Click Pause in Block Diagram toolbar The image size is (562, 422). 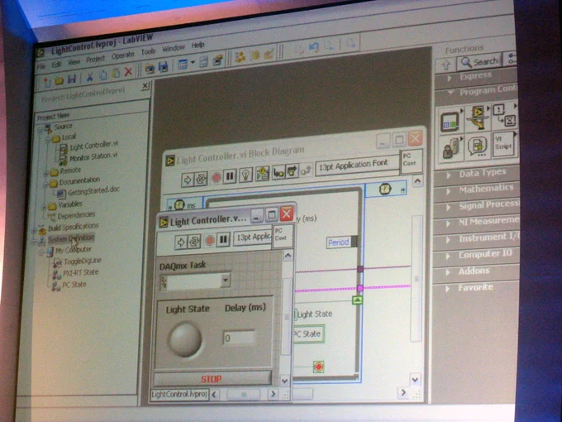[x=230, y=176]
